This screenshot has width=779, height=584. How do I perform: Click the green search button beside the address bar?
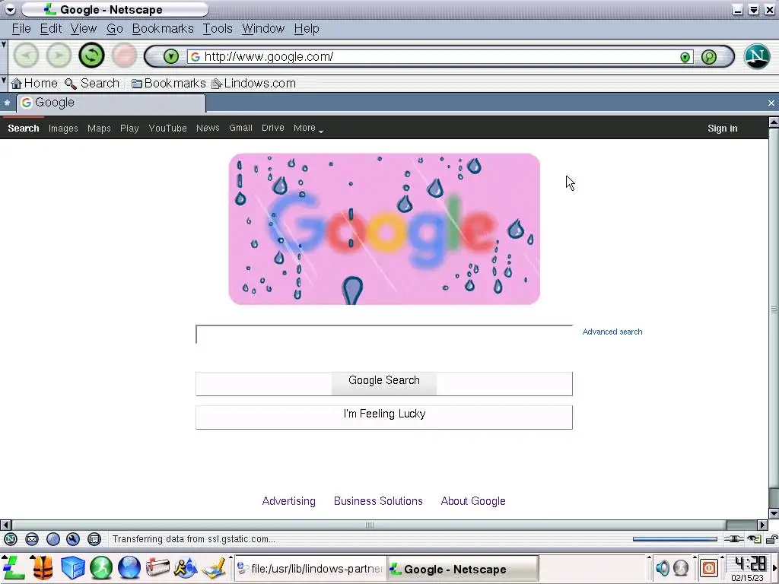(709, 56)
